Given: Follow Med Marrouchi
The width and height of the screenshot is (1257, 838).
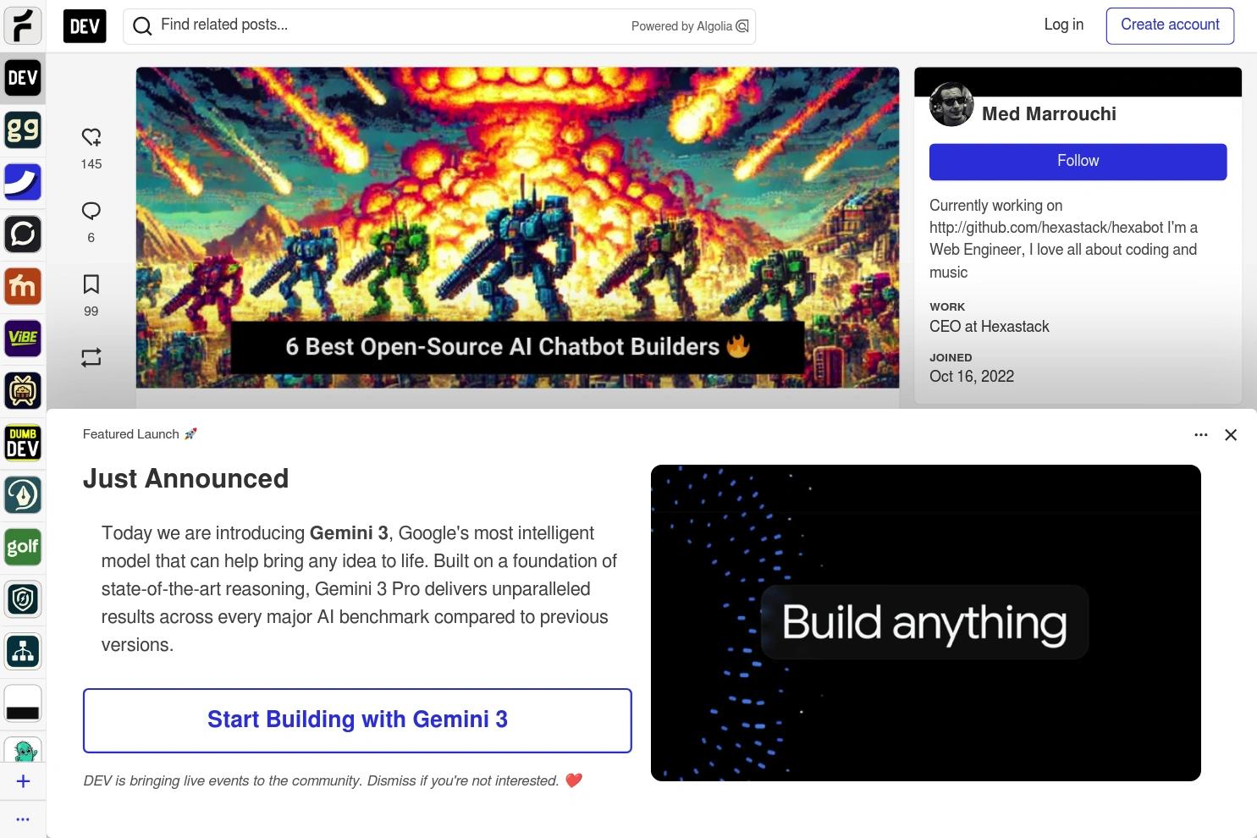Looking at the screenshot, I should [1078, 161].
